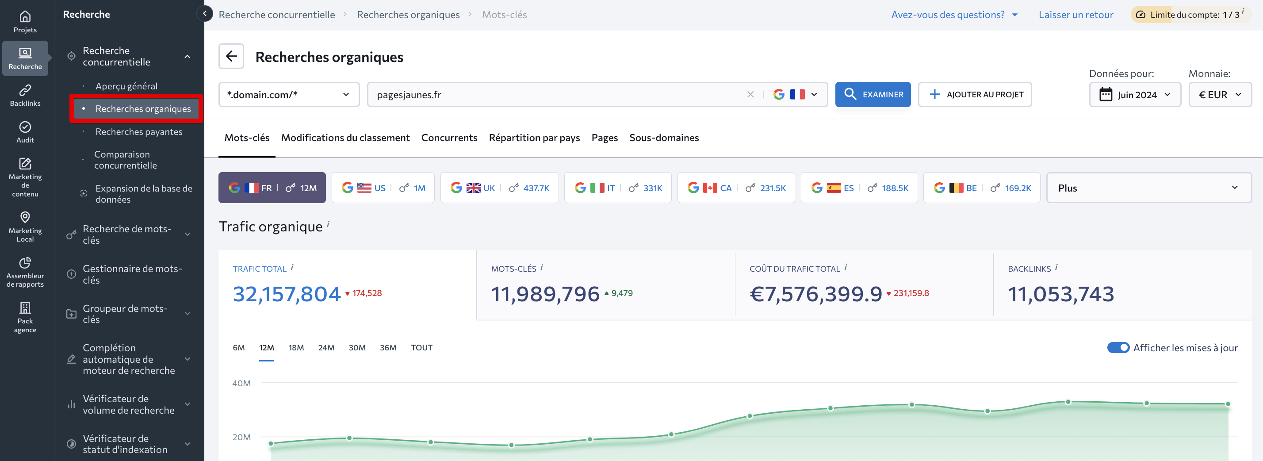Click the Limite du compte badge
The height and width of the screenshot is (461, 1263).
point(1190,14)
